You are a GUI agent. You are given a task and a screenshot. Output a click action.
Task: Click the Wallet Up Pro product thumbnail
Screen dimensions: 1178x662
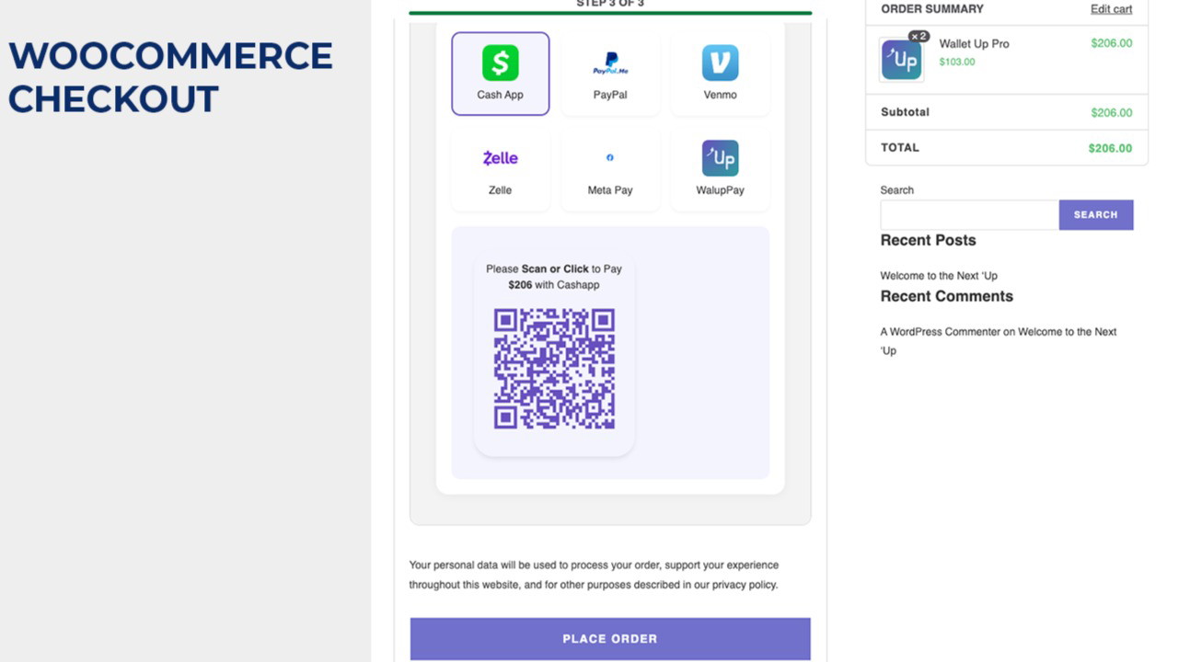coord(901,61)
